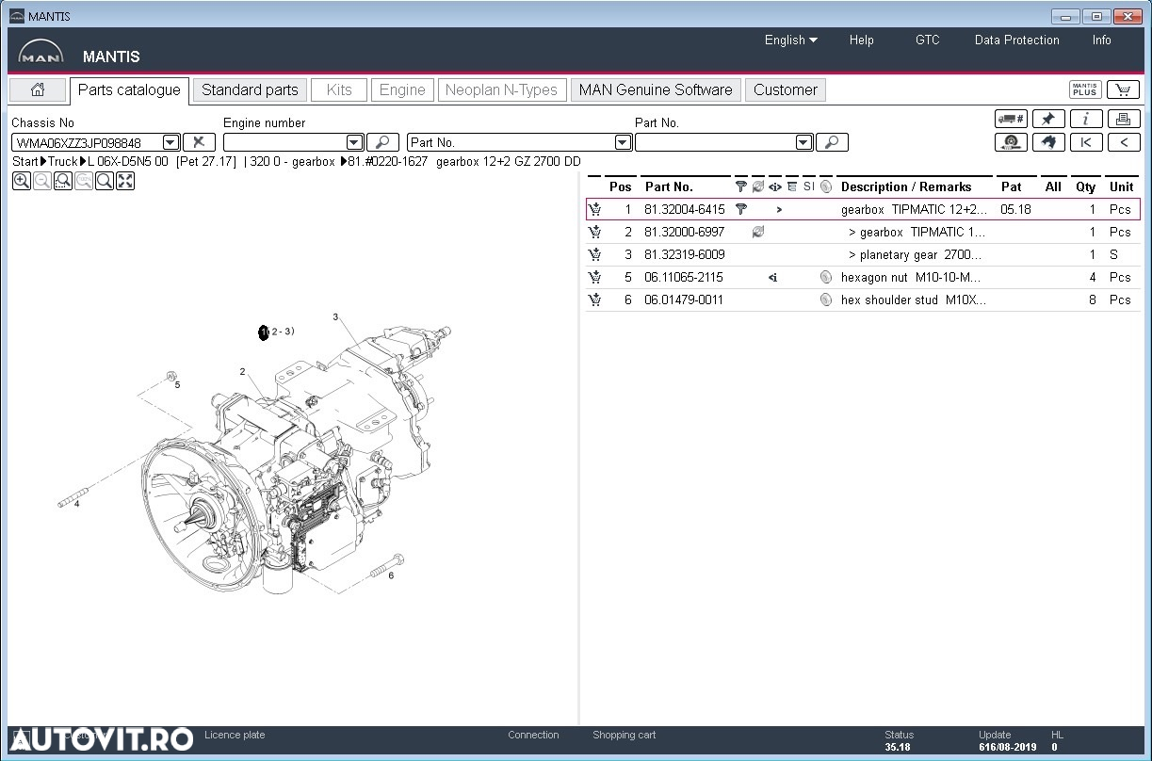Image resolution: width=1152 pixels, height=761 pixels.
Task: Expand the gearbox TIPMATIC row arrow
Action: pos(779,209)
